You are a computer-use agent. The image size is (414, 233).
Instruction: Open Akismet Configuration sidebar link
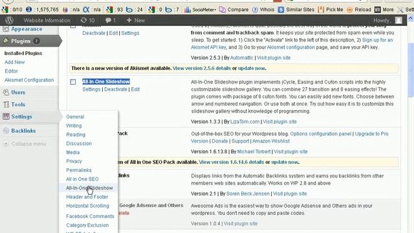coord(29,80)
